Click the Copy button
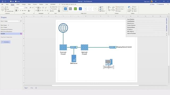 pos(7,9)
